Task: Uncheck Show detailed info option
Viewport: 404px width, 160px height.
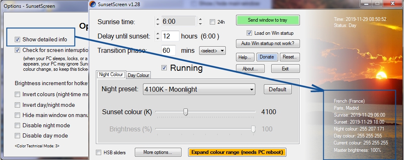Action: point(17,40)
